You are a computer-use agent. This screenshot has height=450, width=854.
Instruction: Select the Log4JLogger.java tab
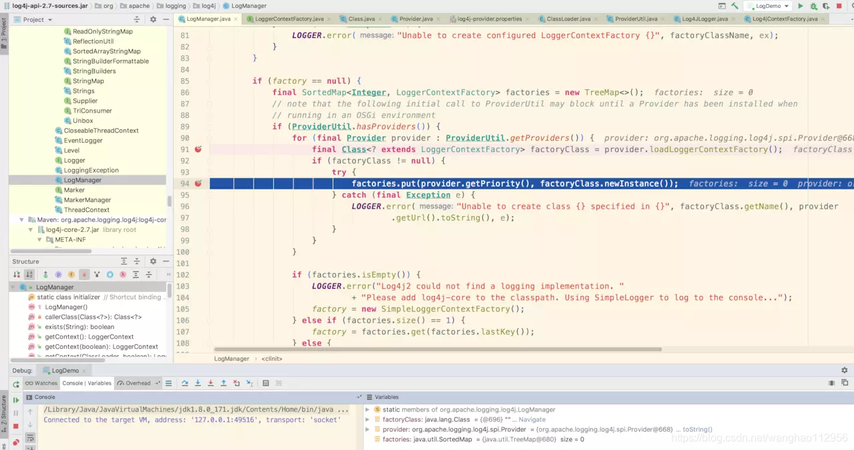point(705,19)
